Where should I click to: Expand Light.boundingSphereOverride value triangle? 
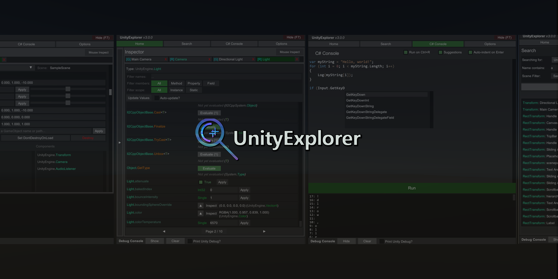pos(201,206)
